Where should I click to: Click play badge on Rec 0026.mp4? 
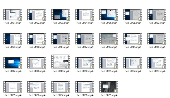pyautogui.click(x=44, y=91)
